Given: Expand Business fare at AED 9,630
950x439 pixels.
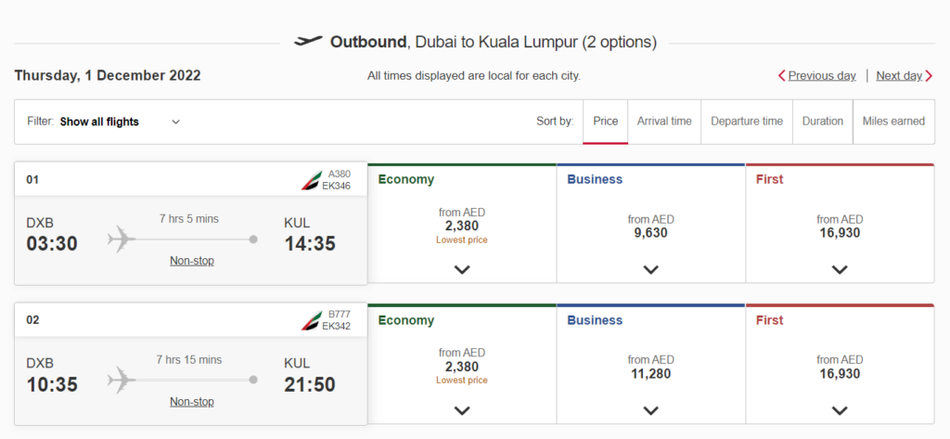Looking at the screenshot, I should 650,270.
